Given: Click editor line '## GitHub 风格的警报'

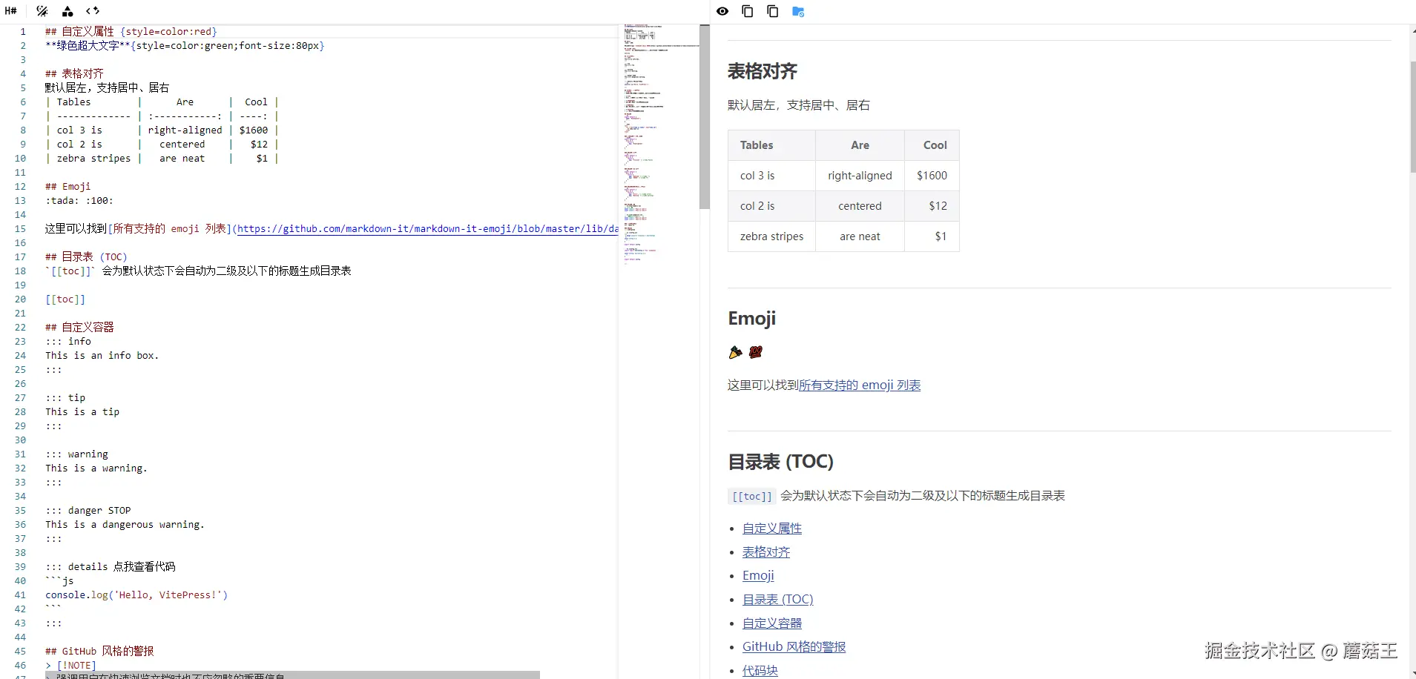Looking at the screenshot, I should coord(99,652).
